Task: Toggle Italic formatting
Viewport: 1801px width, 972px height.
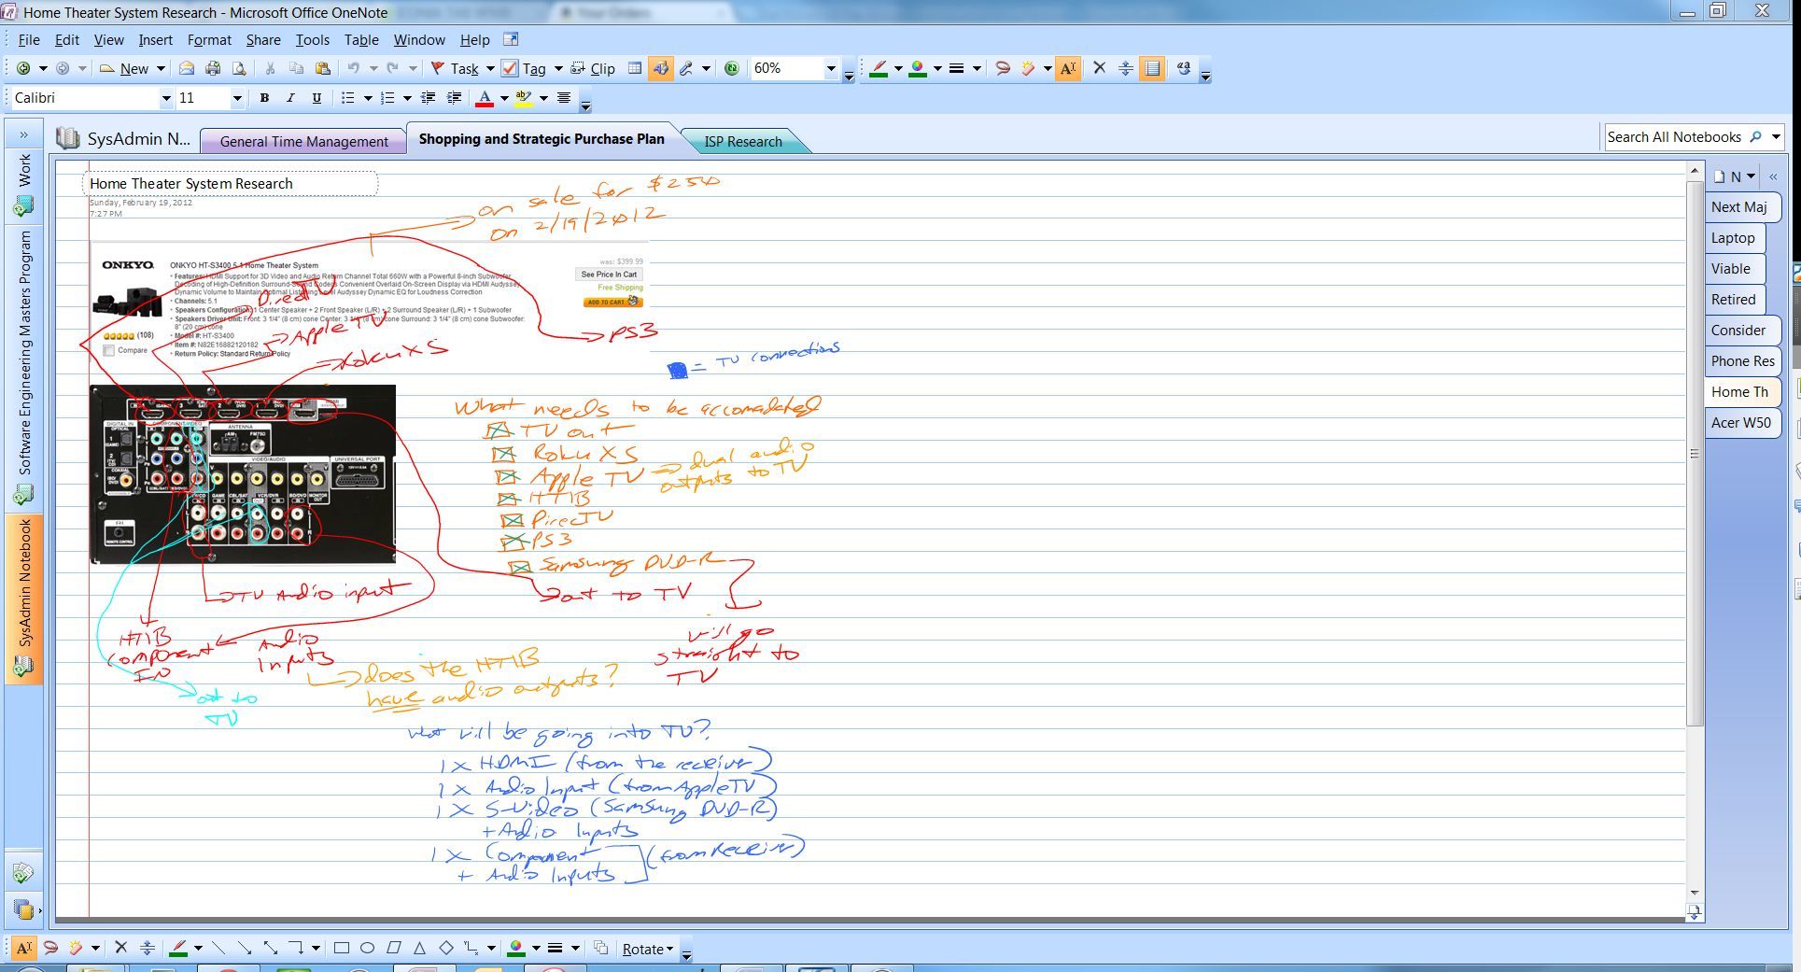Action: point(290,98)
